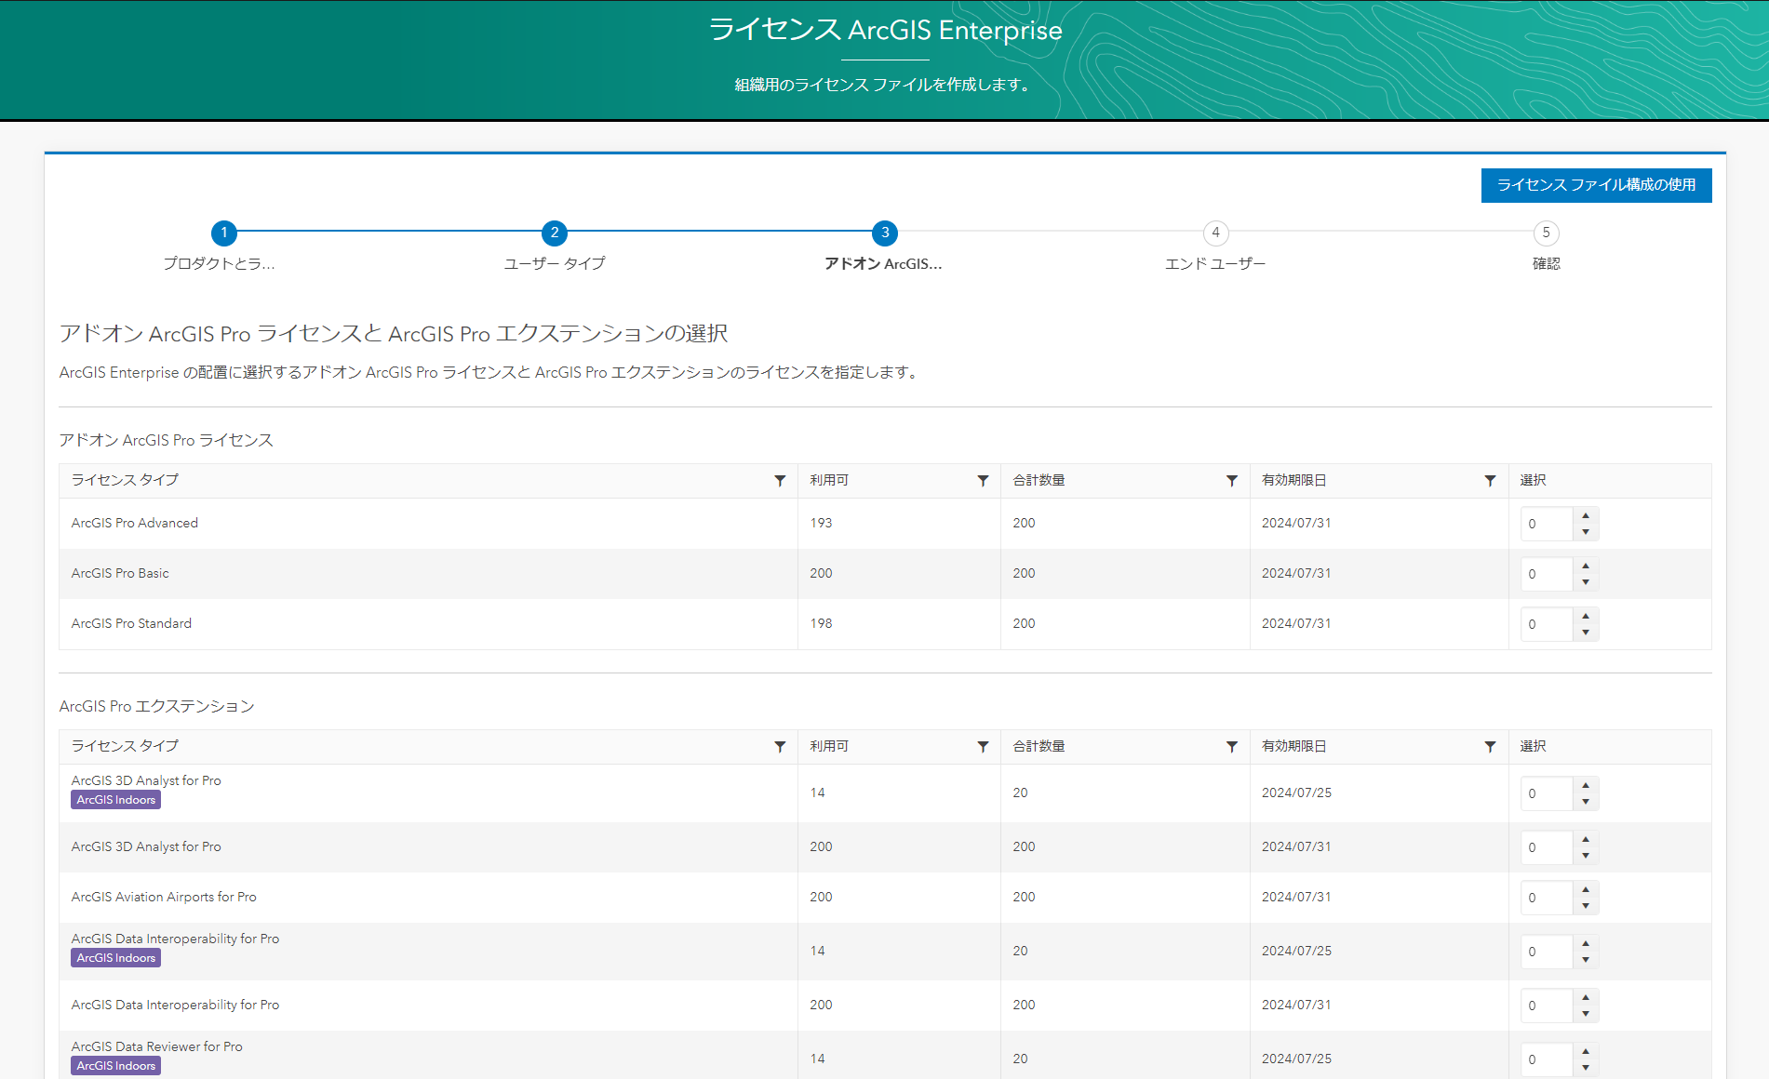Click ライセンス ファイル構成の使用 button
1769x1079 pixels.
[x=1596, y=185]
